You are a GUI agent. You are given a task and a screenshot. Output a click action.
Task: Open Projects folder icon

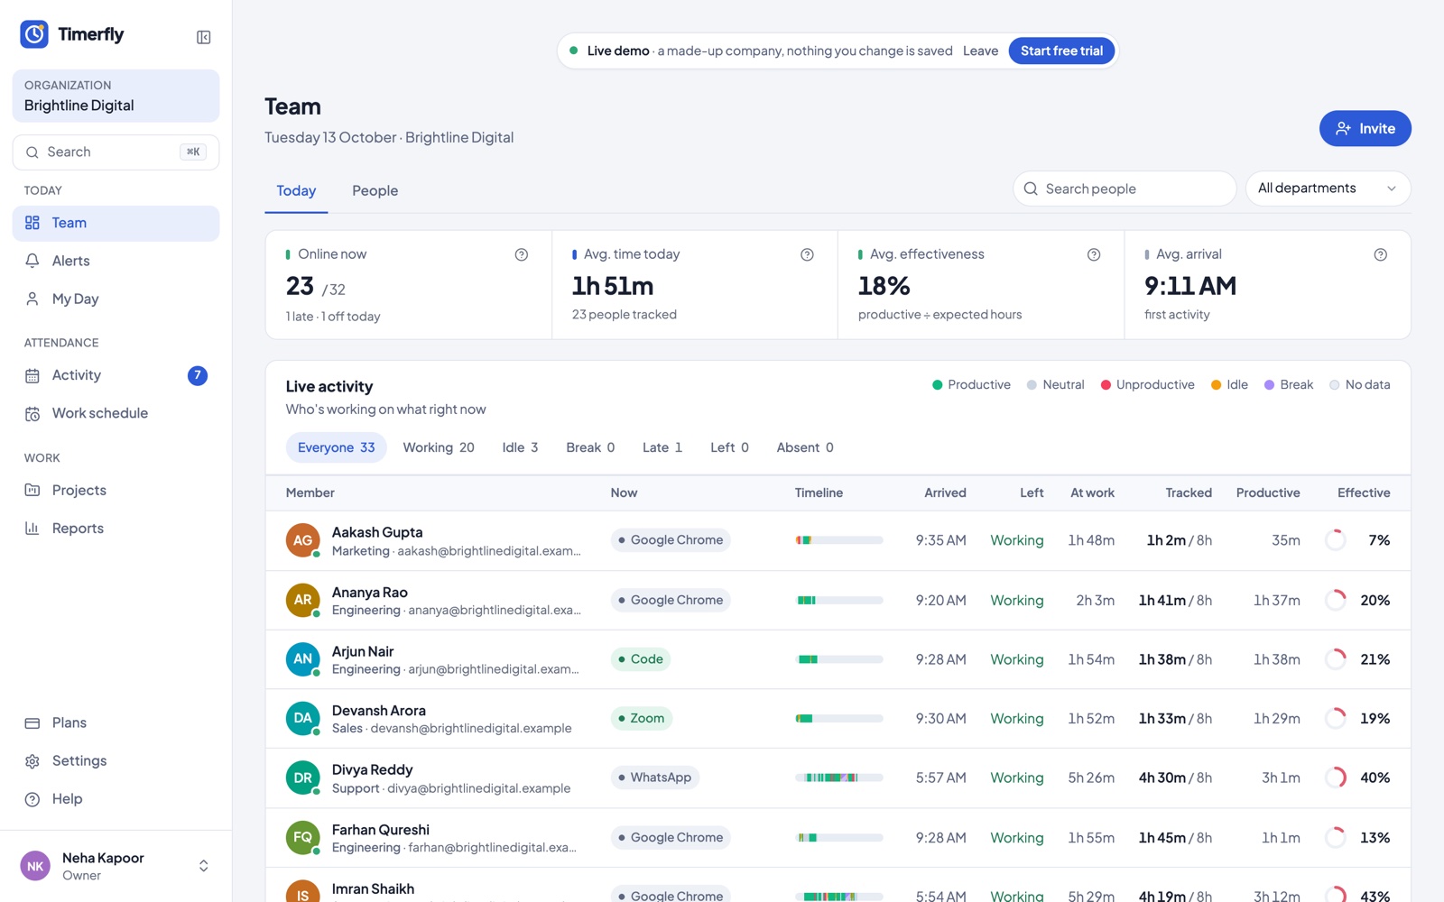click(x=32, y=490)
